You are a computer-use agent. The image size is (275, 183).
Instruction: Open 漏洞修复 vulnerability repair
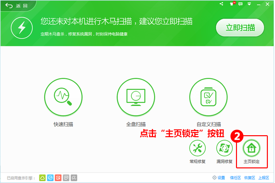[224, 149]
